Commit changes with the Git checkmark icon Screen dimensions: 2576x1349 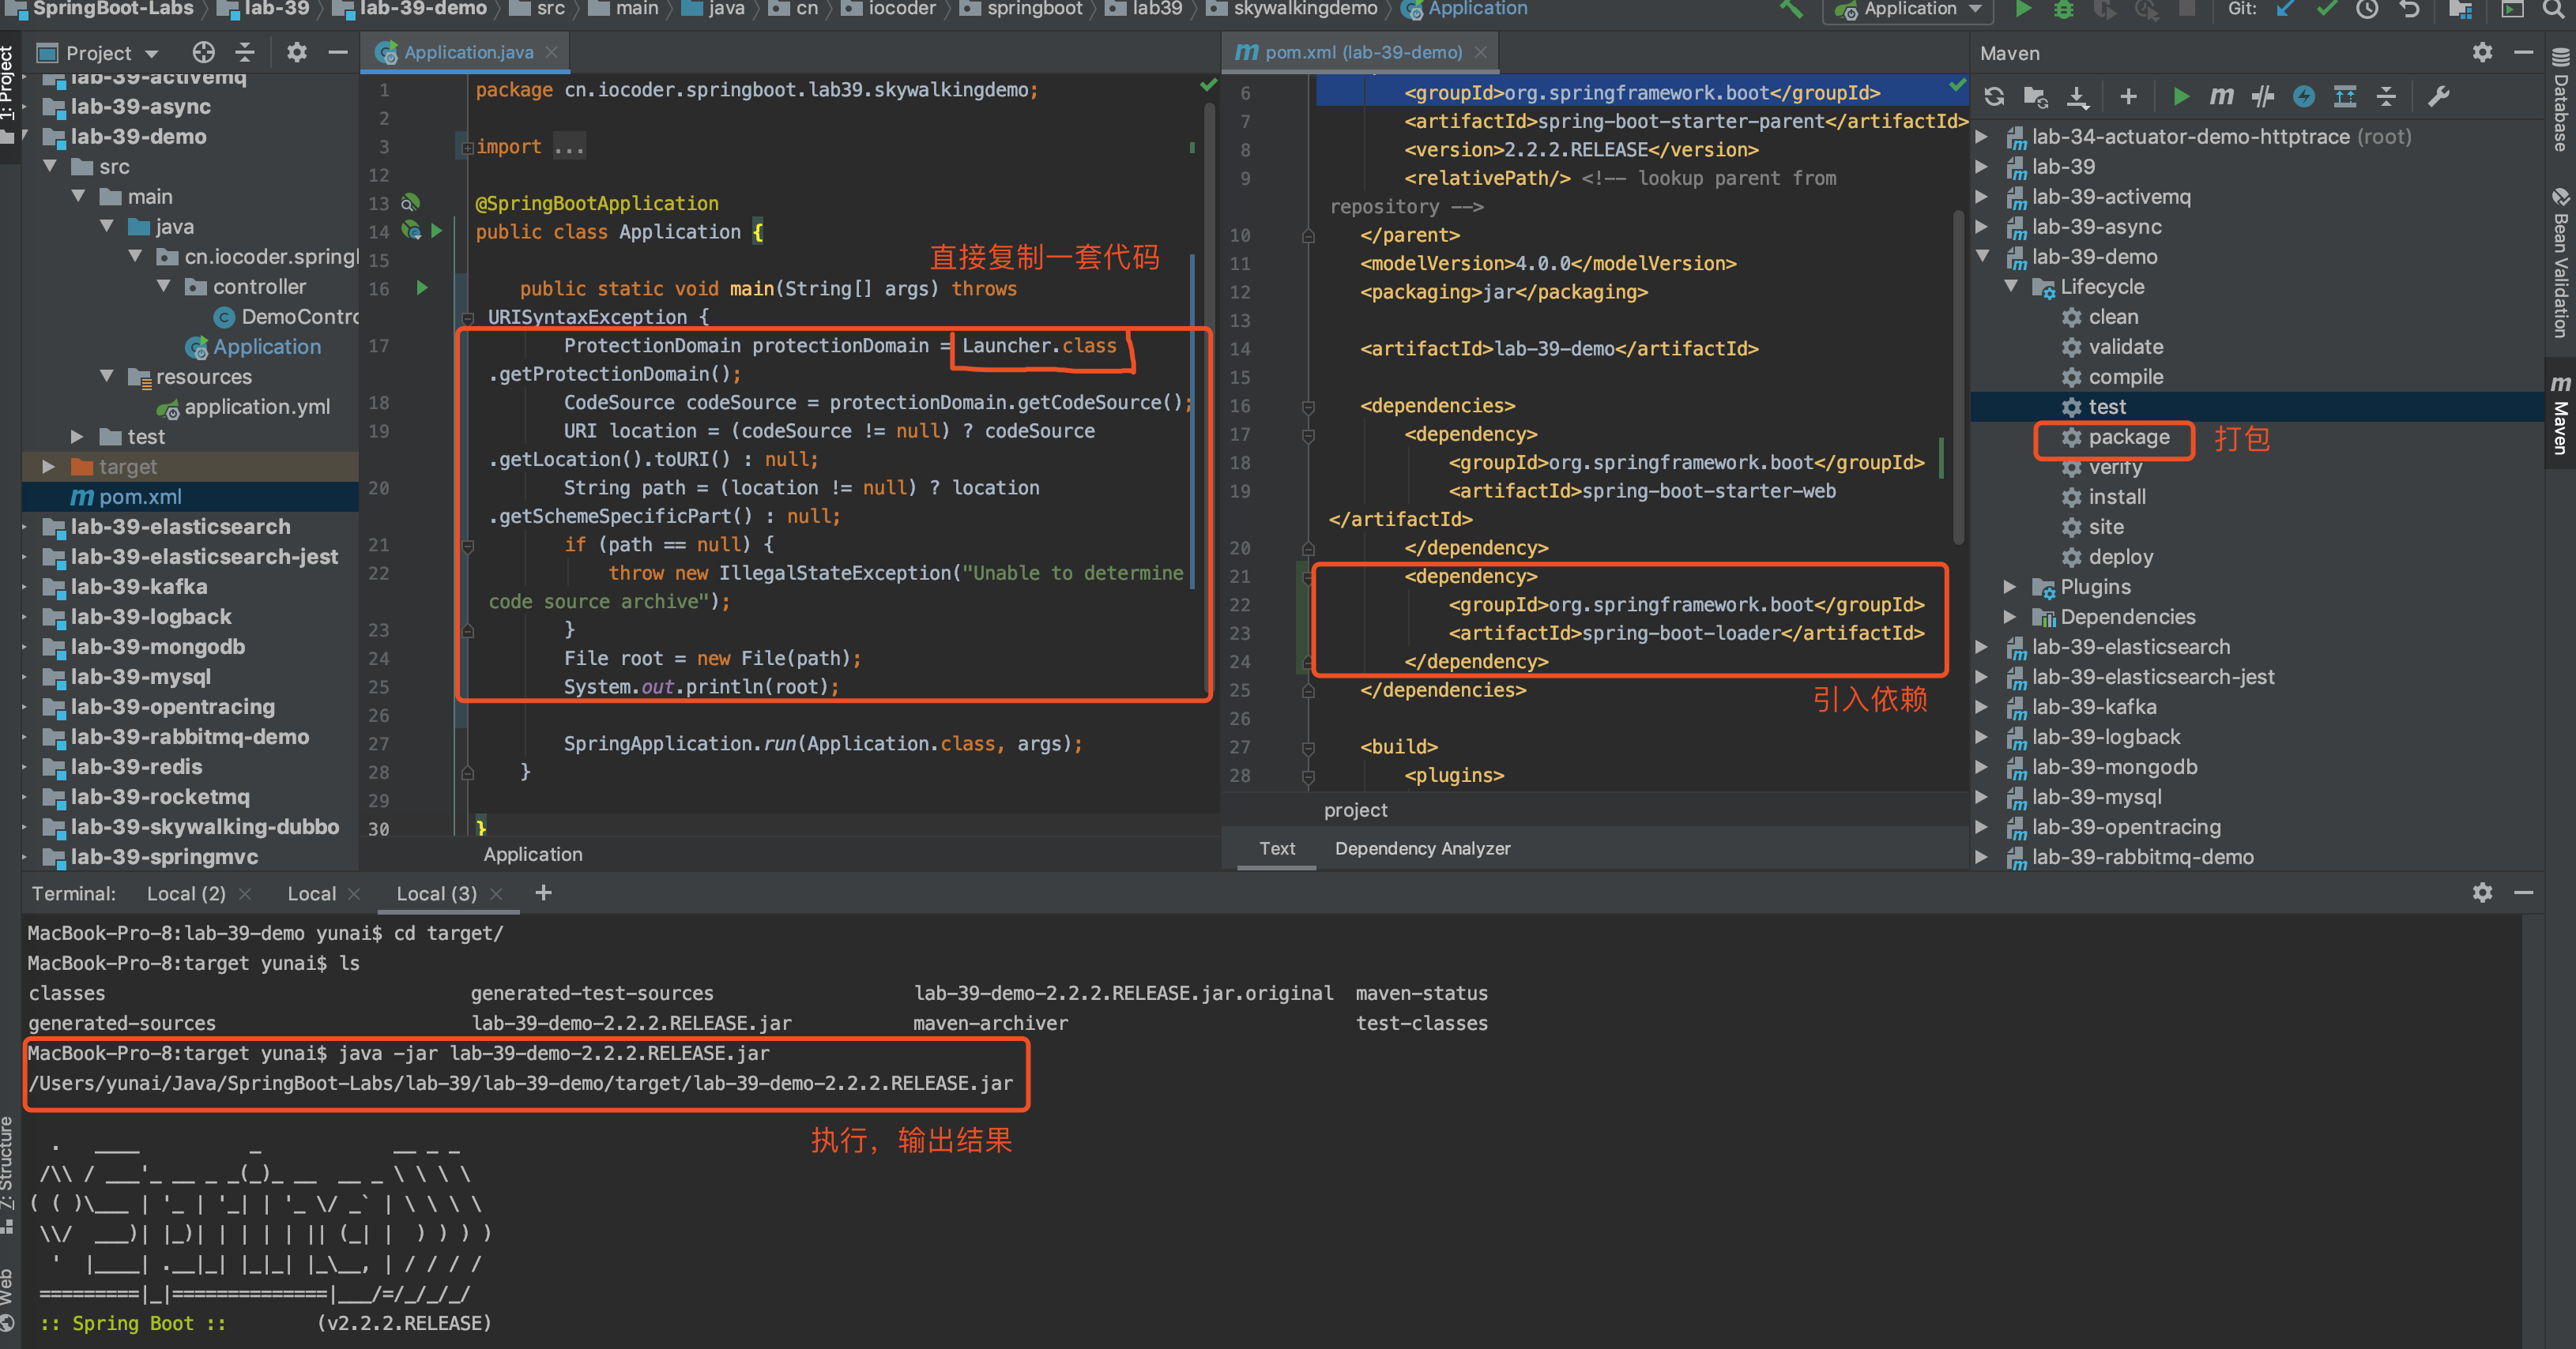(x=2326, y=10)
